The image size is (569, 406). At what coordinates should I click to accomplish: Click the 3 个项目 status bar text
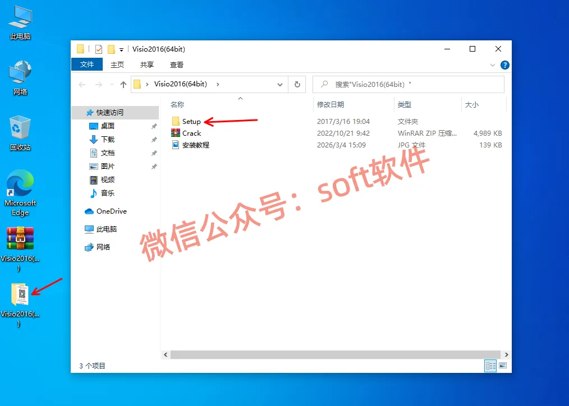(x=92, y=366)
